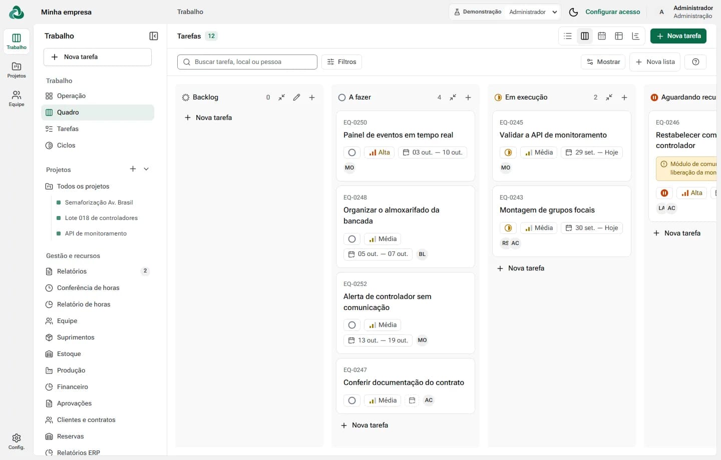Image resolution: width=721 pixels, height=460 pixels.
Task: Open Relatórios in Gestão e recursos
Action: [x=98, y=271]
